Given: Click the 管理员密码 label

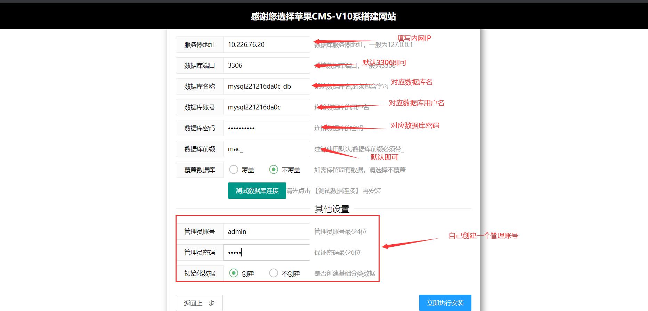Looking at the screenshot, I should 200,252.
